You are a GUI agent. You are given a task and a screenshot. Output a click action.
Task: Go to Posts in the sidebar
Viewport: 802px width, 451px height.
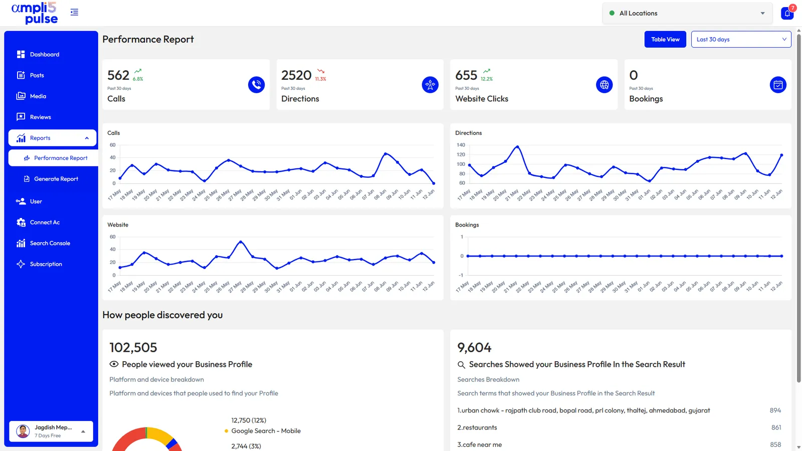37,75
